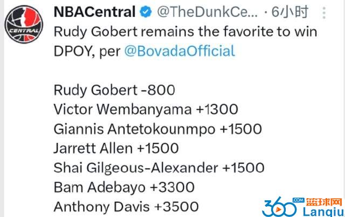Click the 360 Lanqiu watermark logo

(x=303, y=207)
